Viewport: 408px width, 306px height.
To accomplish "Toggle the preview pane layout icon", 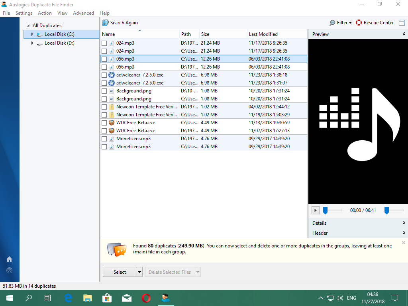I will [x=402, y=23].
